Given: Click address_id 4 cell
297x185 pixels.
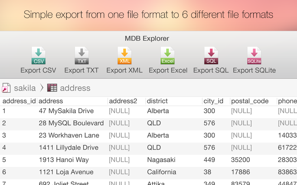Looking at the screenshot, I should point(4,148).
